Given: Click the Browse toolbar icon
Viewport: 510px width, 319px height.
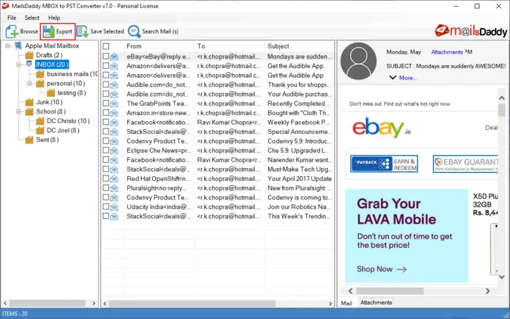Looking at the screenshot, I should tap(12, 31).
